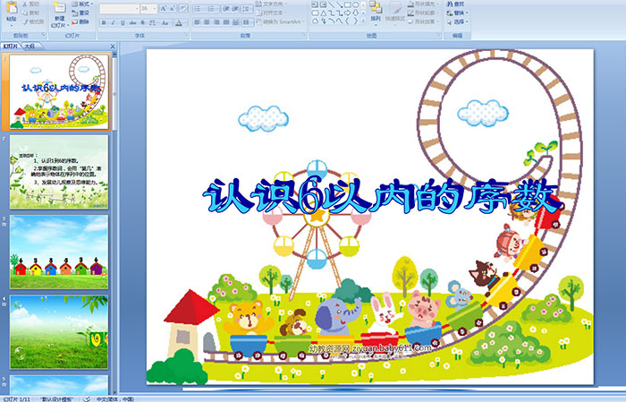Switch to the Outline (大纲) pane tab
This screenshot has height=402, width=626.
tap(30, 47)
